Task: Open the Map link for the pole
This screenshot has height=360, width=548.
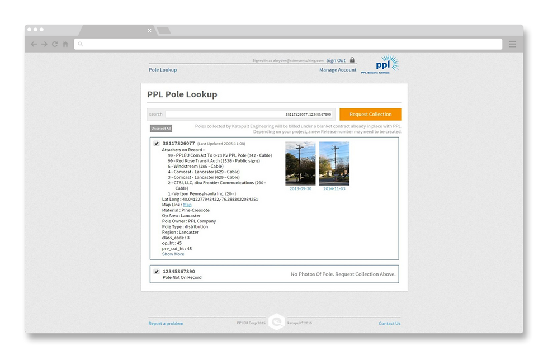Action: 187,205
